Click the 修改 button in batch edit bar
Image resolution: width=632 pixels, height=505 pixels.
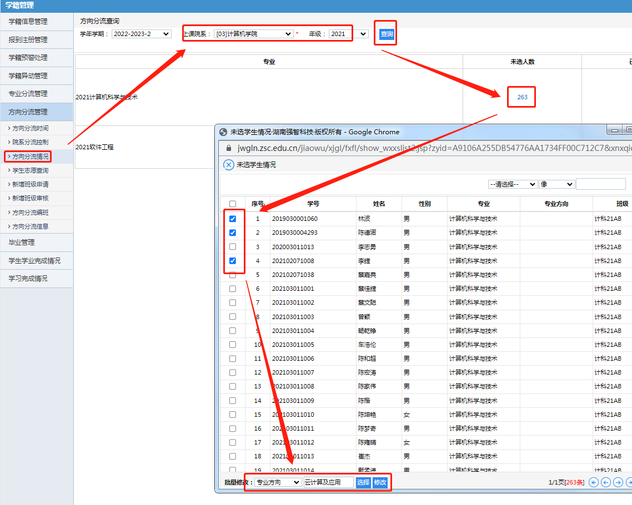pos(380,482)
